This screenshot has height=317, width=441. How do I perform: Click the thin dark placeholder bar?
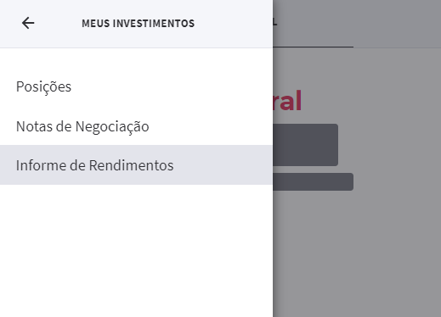click(313, 181)
